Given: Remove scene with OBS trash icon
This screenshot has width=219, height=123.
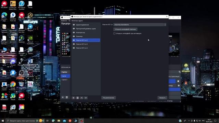Looking at the screenshot, I should coord(67,97).
